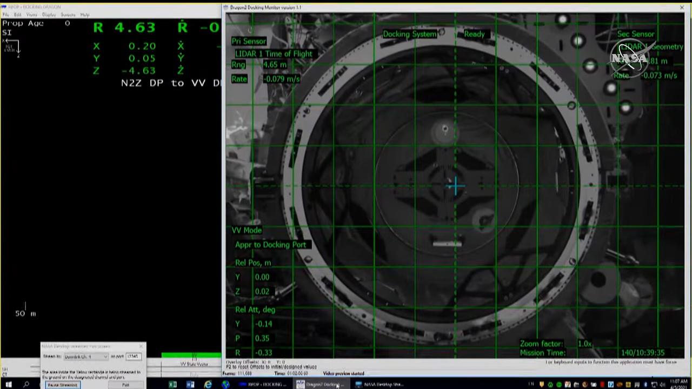
Task: Open the Windows Start menu
Action: coord(8,385)
